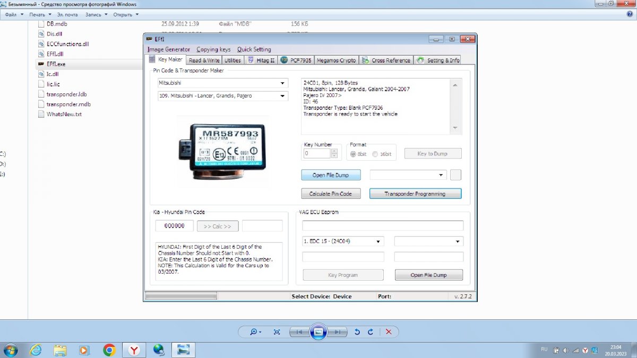Select transponder.ldb in the file list

(x=62, y=94)
